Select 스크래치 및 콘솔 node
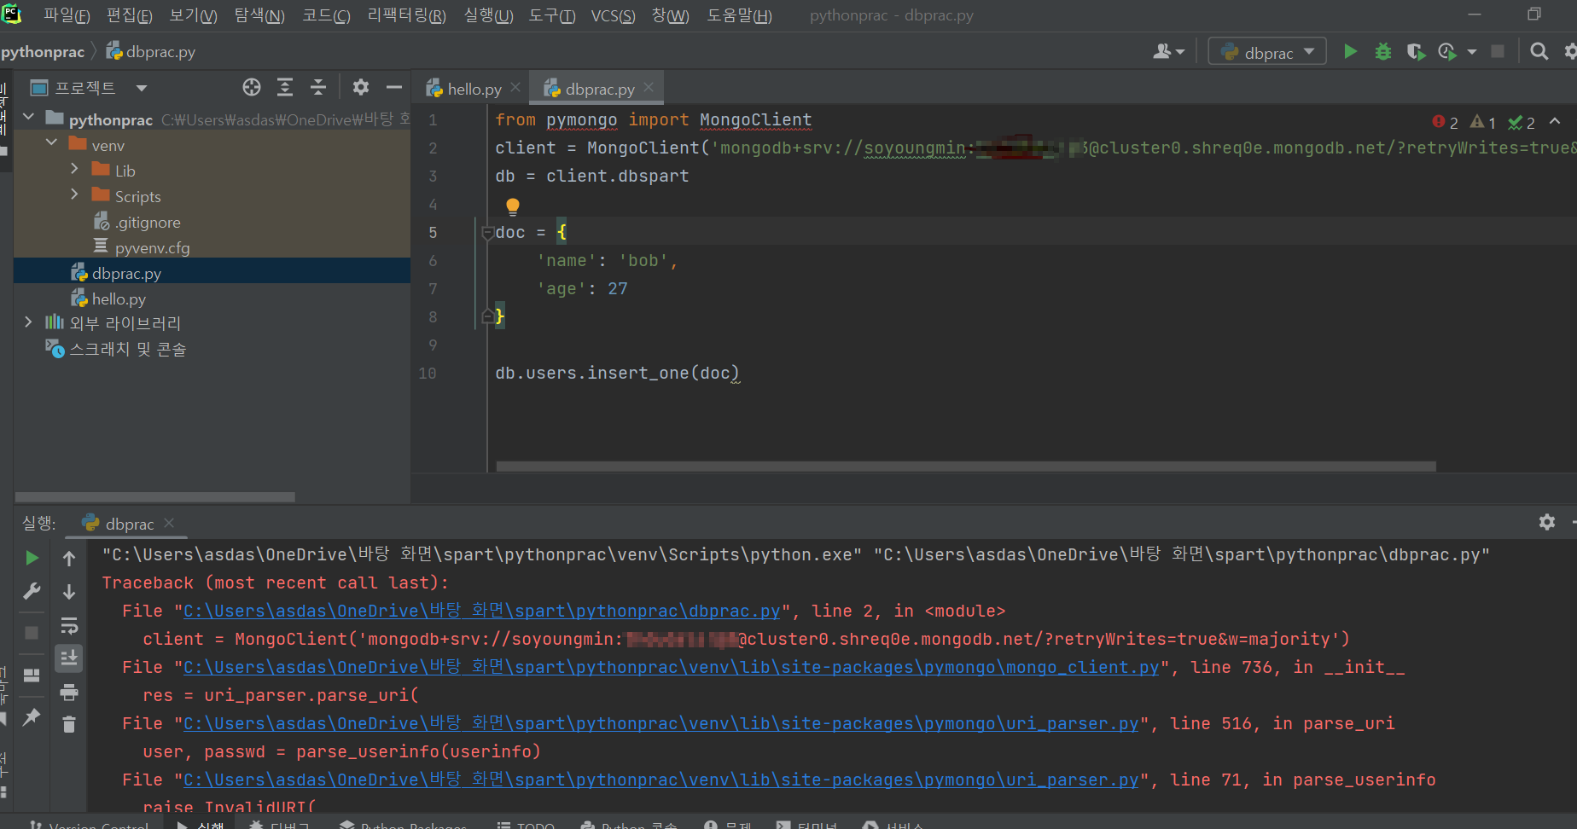Screen dimensions: 1577x829 click(115, 349)
